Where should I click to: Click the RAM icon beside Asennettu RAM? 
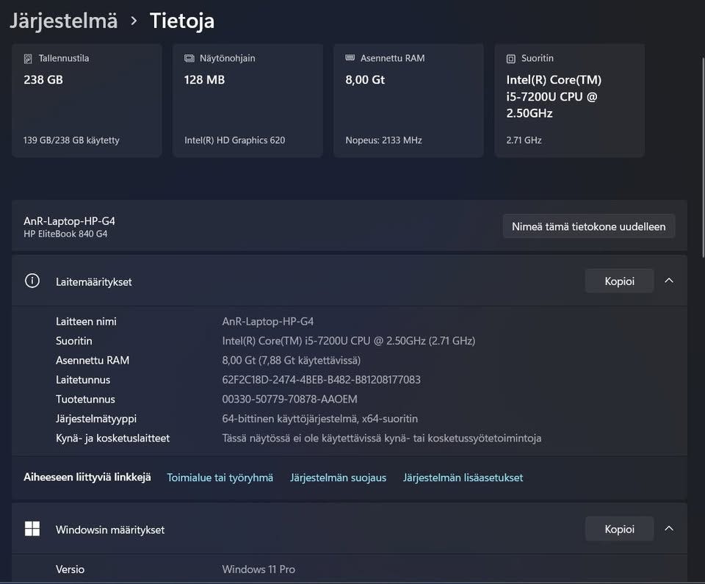(x=350, y=58)
